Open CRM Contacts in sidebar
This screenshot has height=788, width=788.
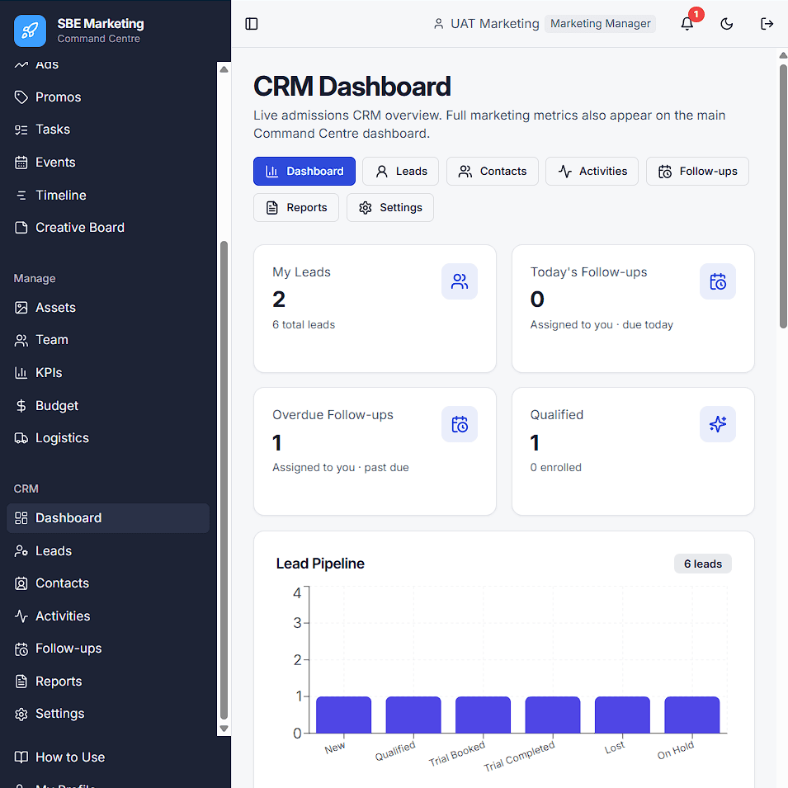108,583
